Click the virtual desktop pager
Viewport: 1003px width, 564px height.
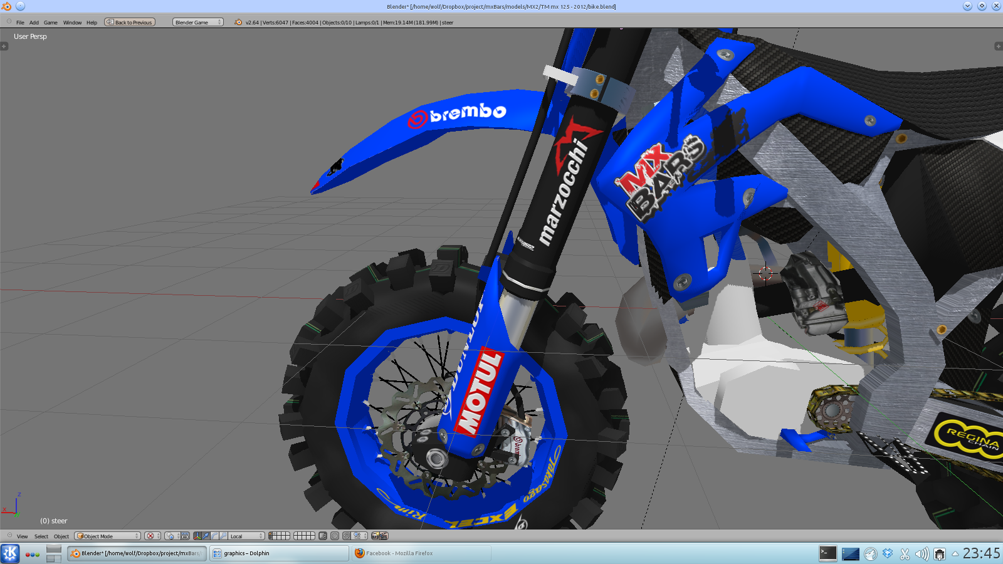[x=54, y=553]
